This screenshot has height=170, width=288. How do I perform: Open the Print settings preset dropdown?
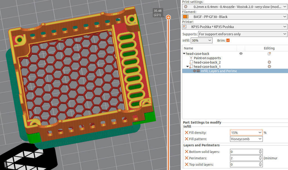[234, 7]
